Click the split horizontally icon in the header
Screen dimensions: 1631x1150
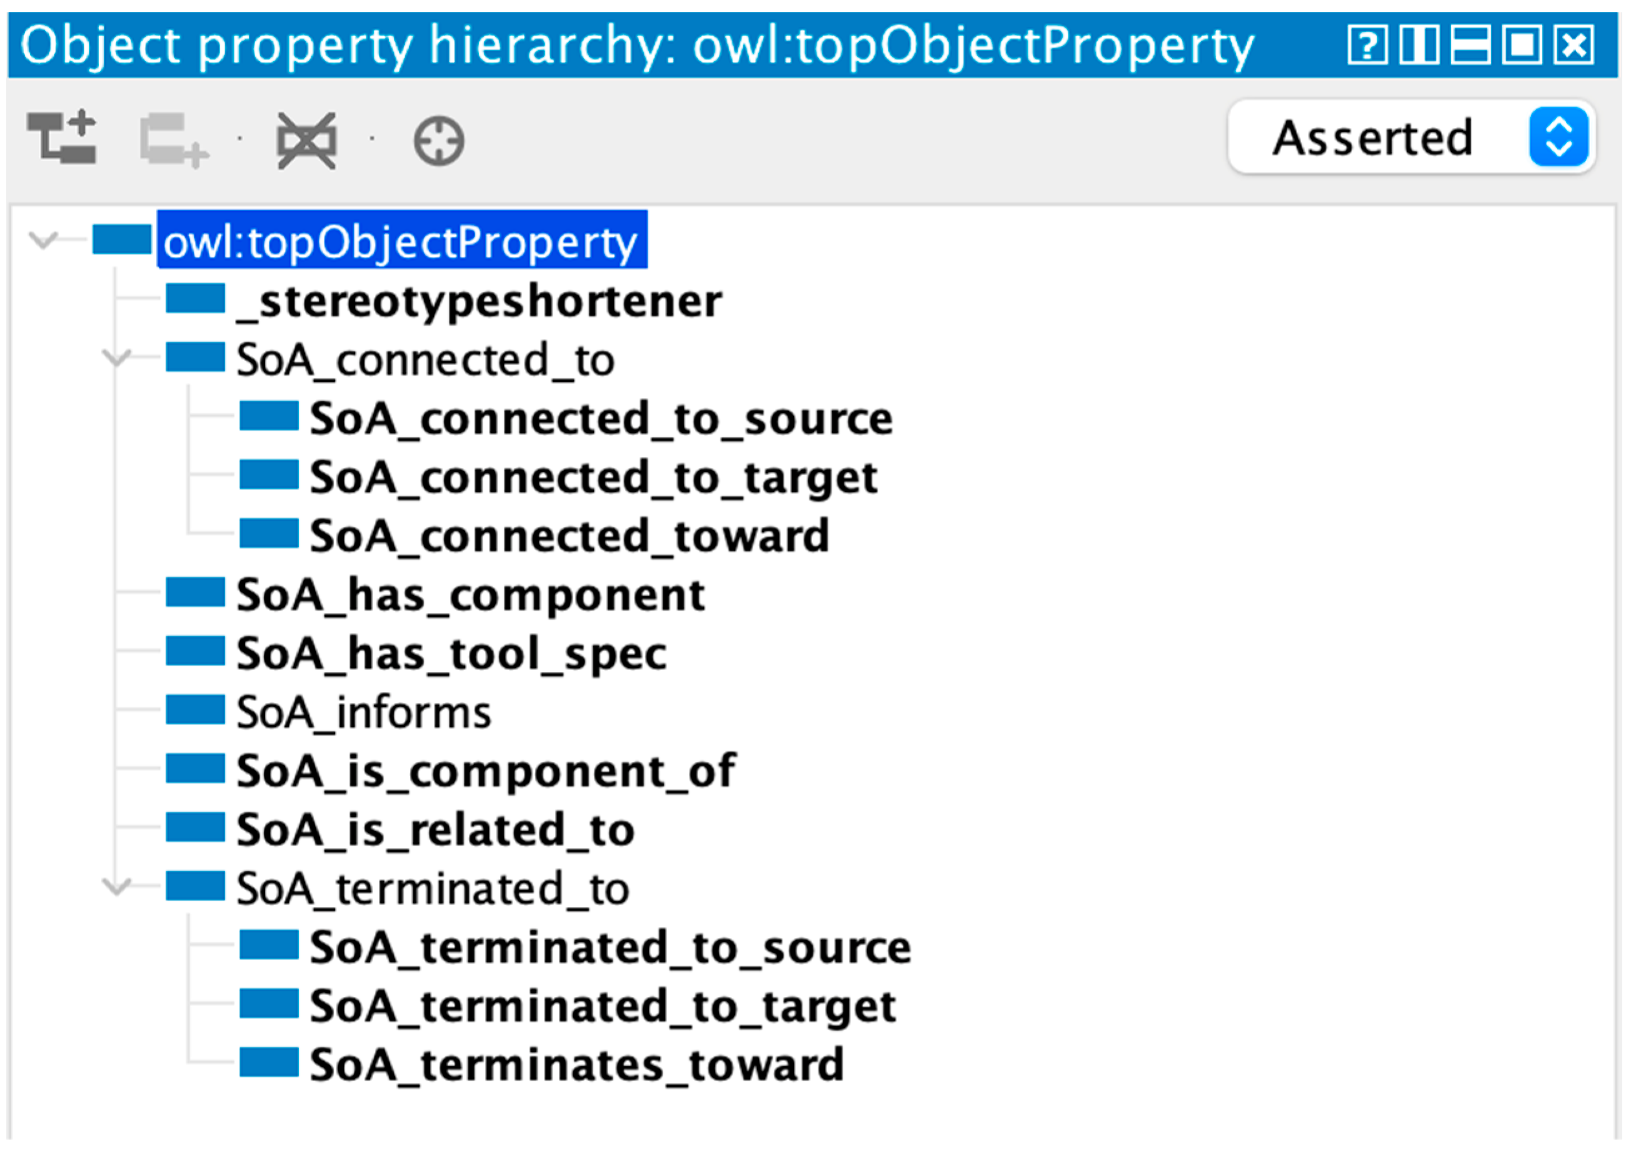(1470, 46)
